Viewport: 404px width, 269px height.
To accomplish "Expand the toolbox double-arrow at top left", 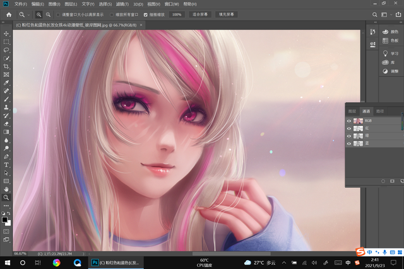I will 3,23.
